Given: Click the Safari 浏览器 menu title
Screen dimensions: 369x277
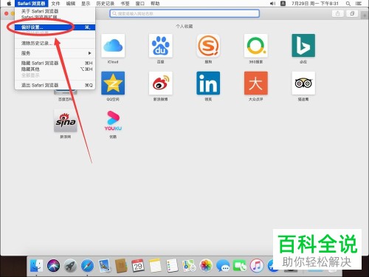Looking at the screenshot, I should point(31,4).
